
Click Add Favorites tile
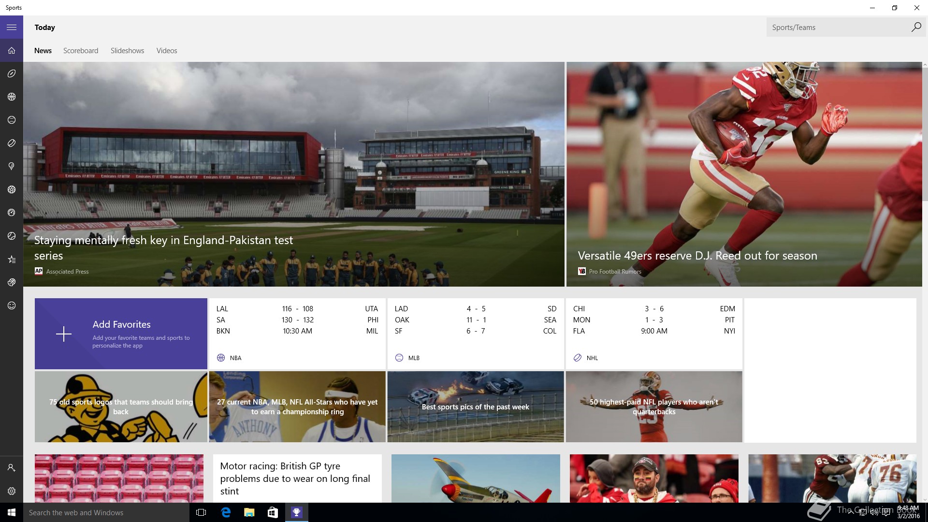(x=121, y=334)
